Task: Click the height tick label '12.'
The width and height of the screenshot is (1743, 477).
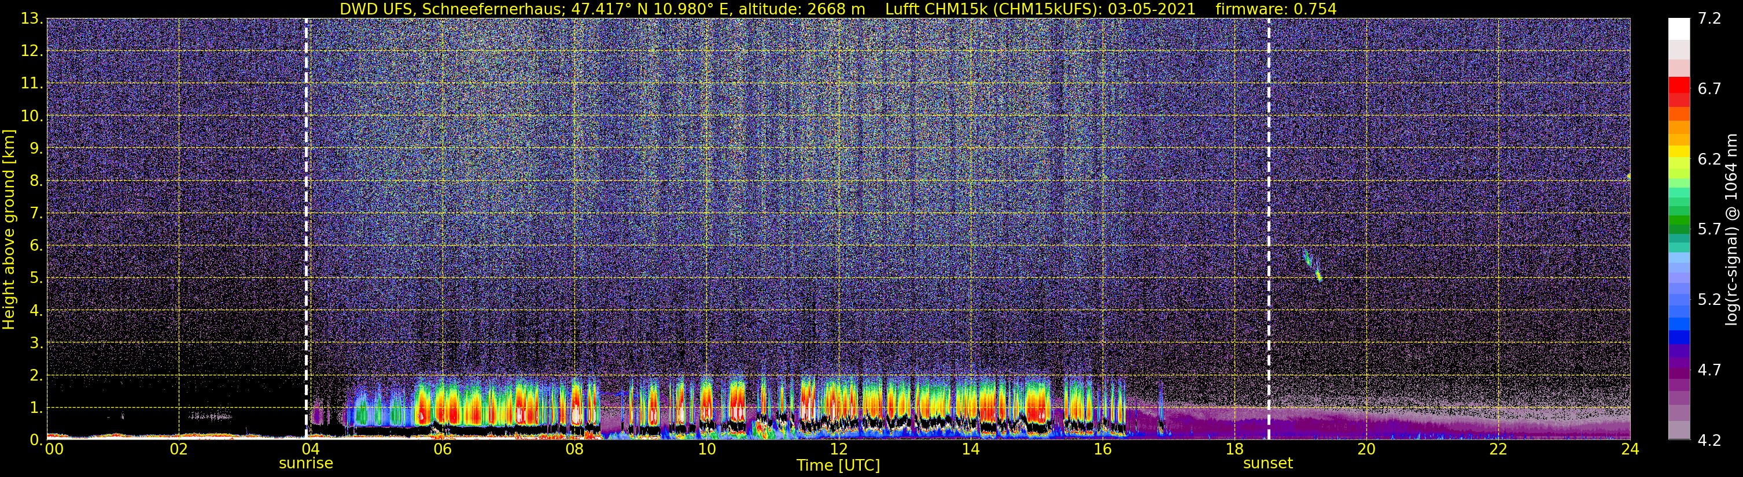Action: [x=31, y=51]
